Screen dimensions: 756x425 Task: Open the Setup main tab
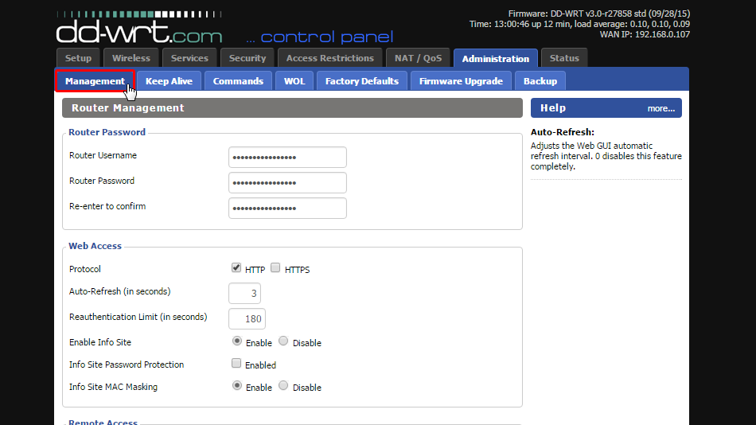click(78, 58)
